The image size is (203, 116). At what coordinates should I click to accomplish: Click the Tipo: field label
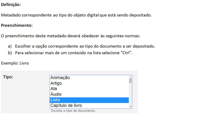[8, 77]
